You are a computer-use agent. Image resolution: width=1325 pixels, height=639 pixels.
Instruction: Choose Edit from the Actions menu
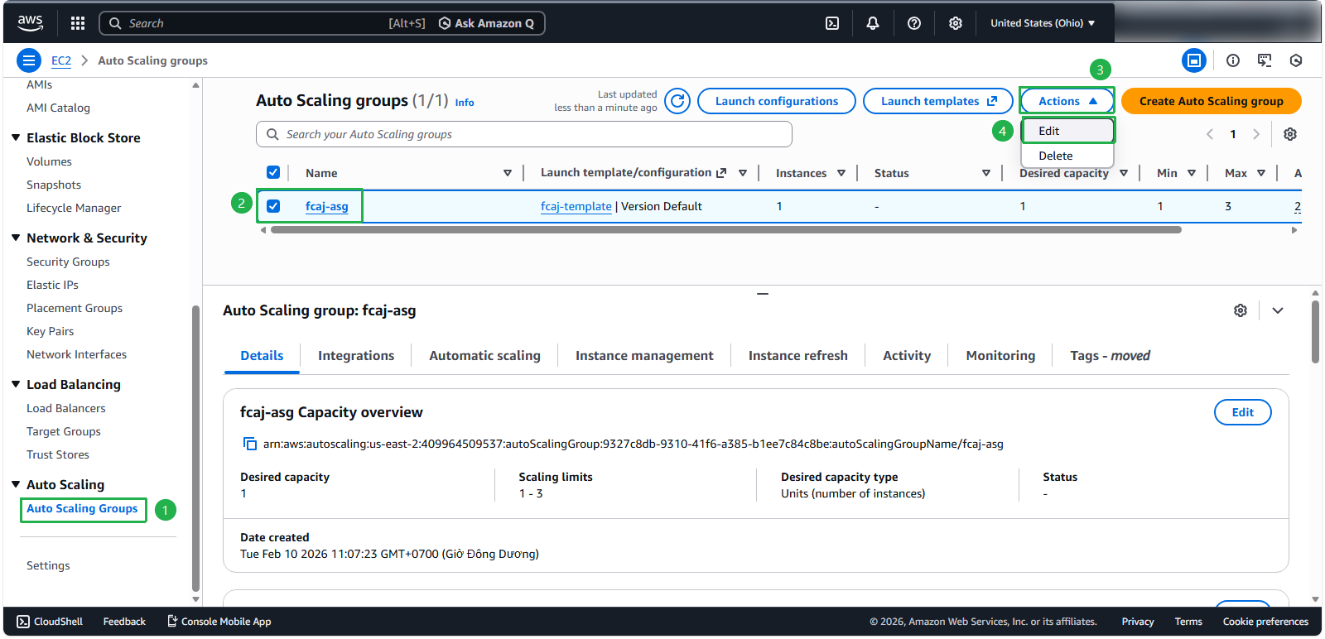coord(1067,131)
